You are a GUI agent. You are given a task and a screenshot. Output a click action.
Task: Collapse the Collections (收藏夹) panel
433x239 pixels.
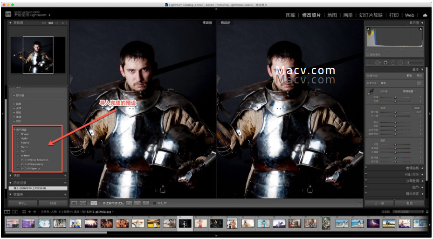(11, 195)
